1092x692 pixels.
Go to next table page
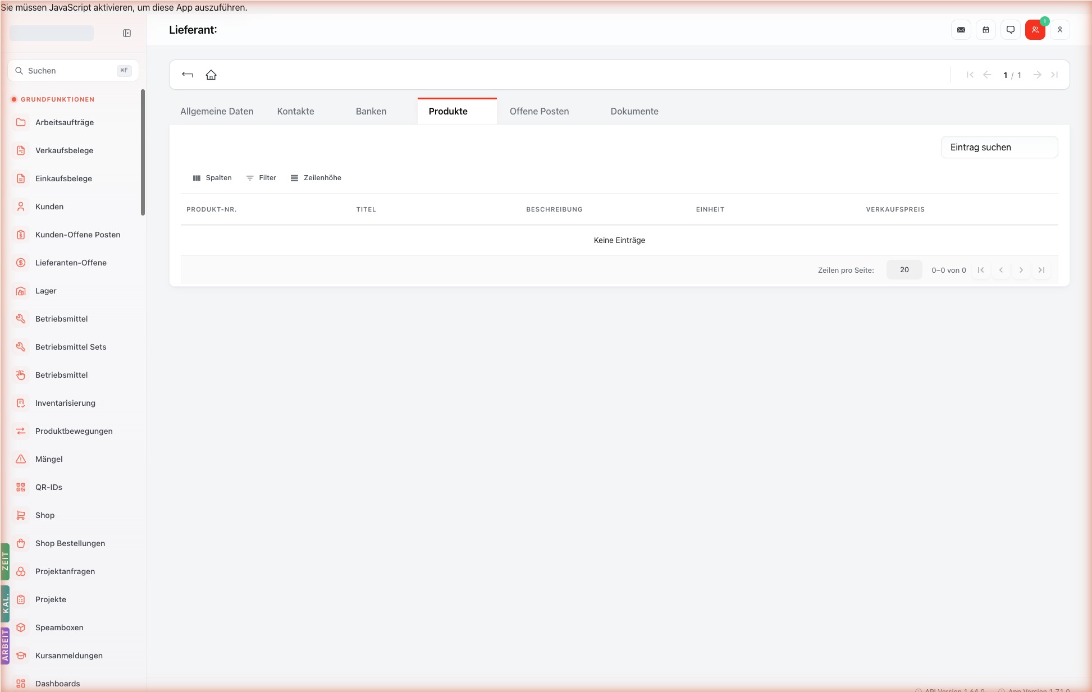[1021, 270]
